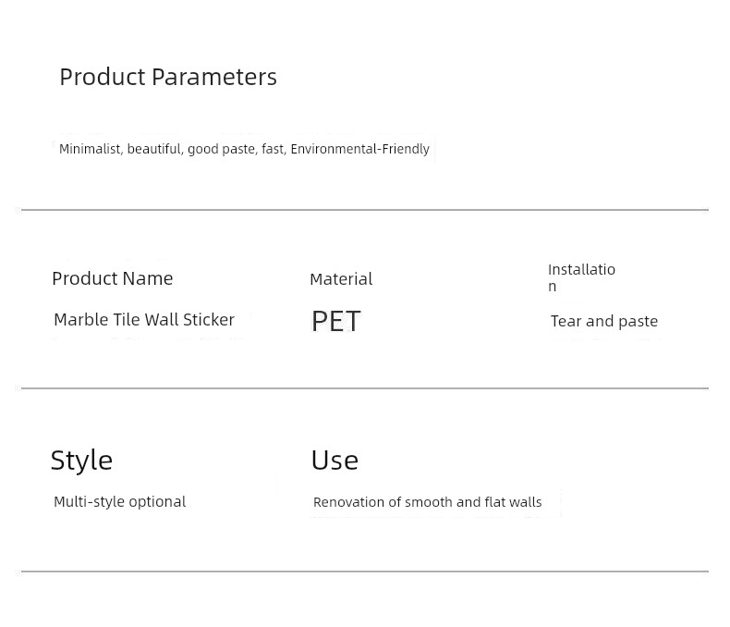Click Marble Tile Wall Sticker text

click(x=144, y=320)
